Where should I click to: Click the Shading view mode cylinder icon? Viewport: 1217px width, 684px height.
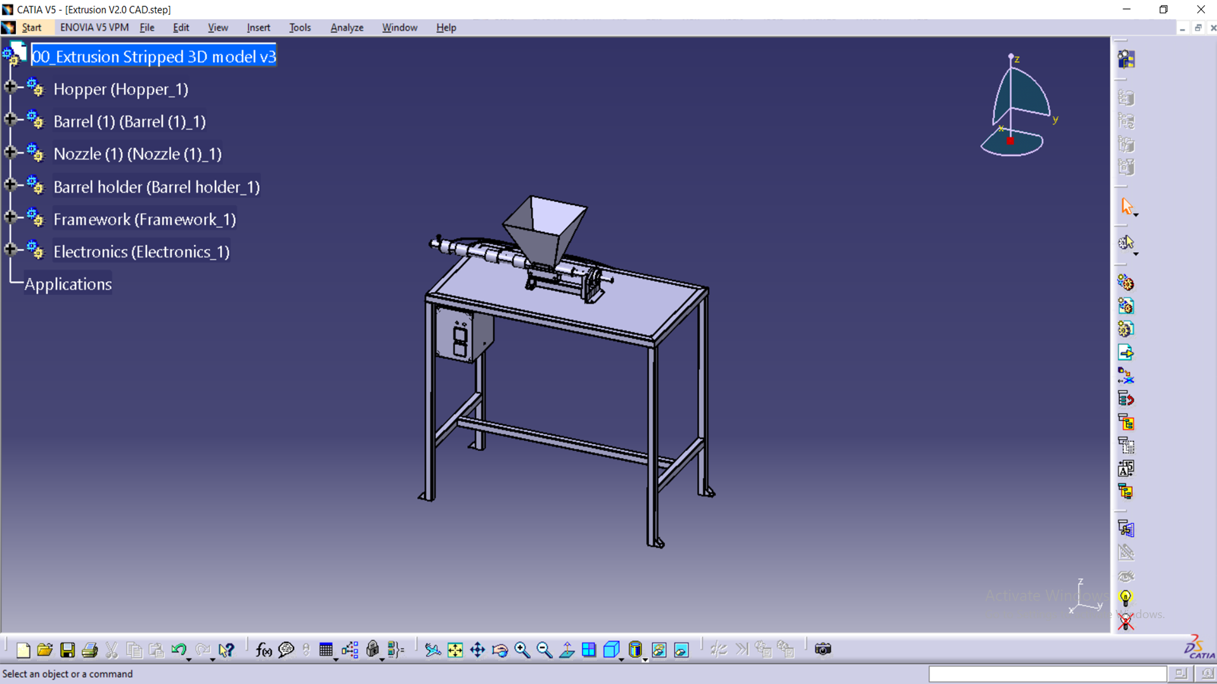[635, 650]
